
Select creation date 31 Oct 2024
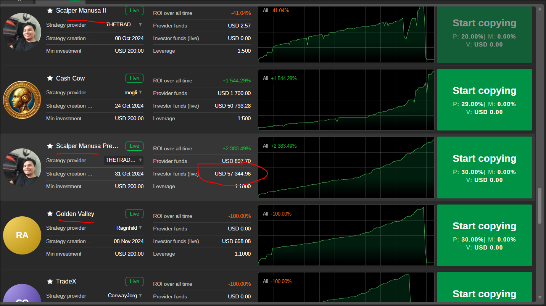click(x=129, y=174)
